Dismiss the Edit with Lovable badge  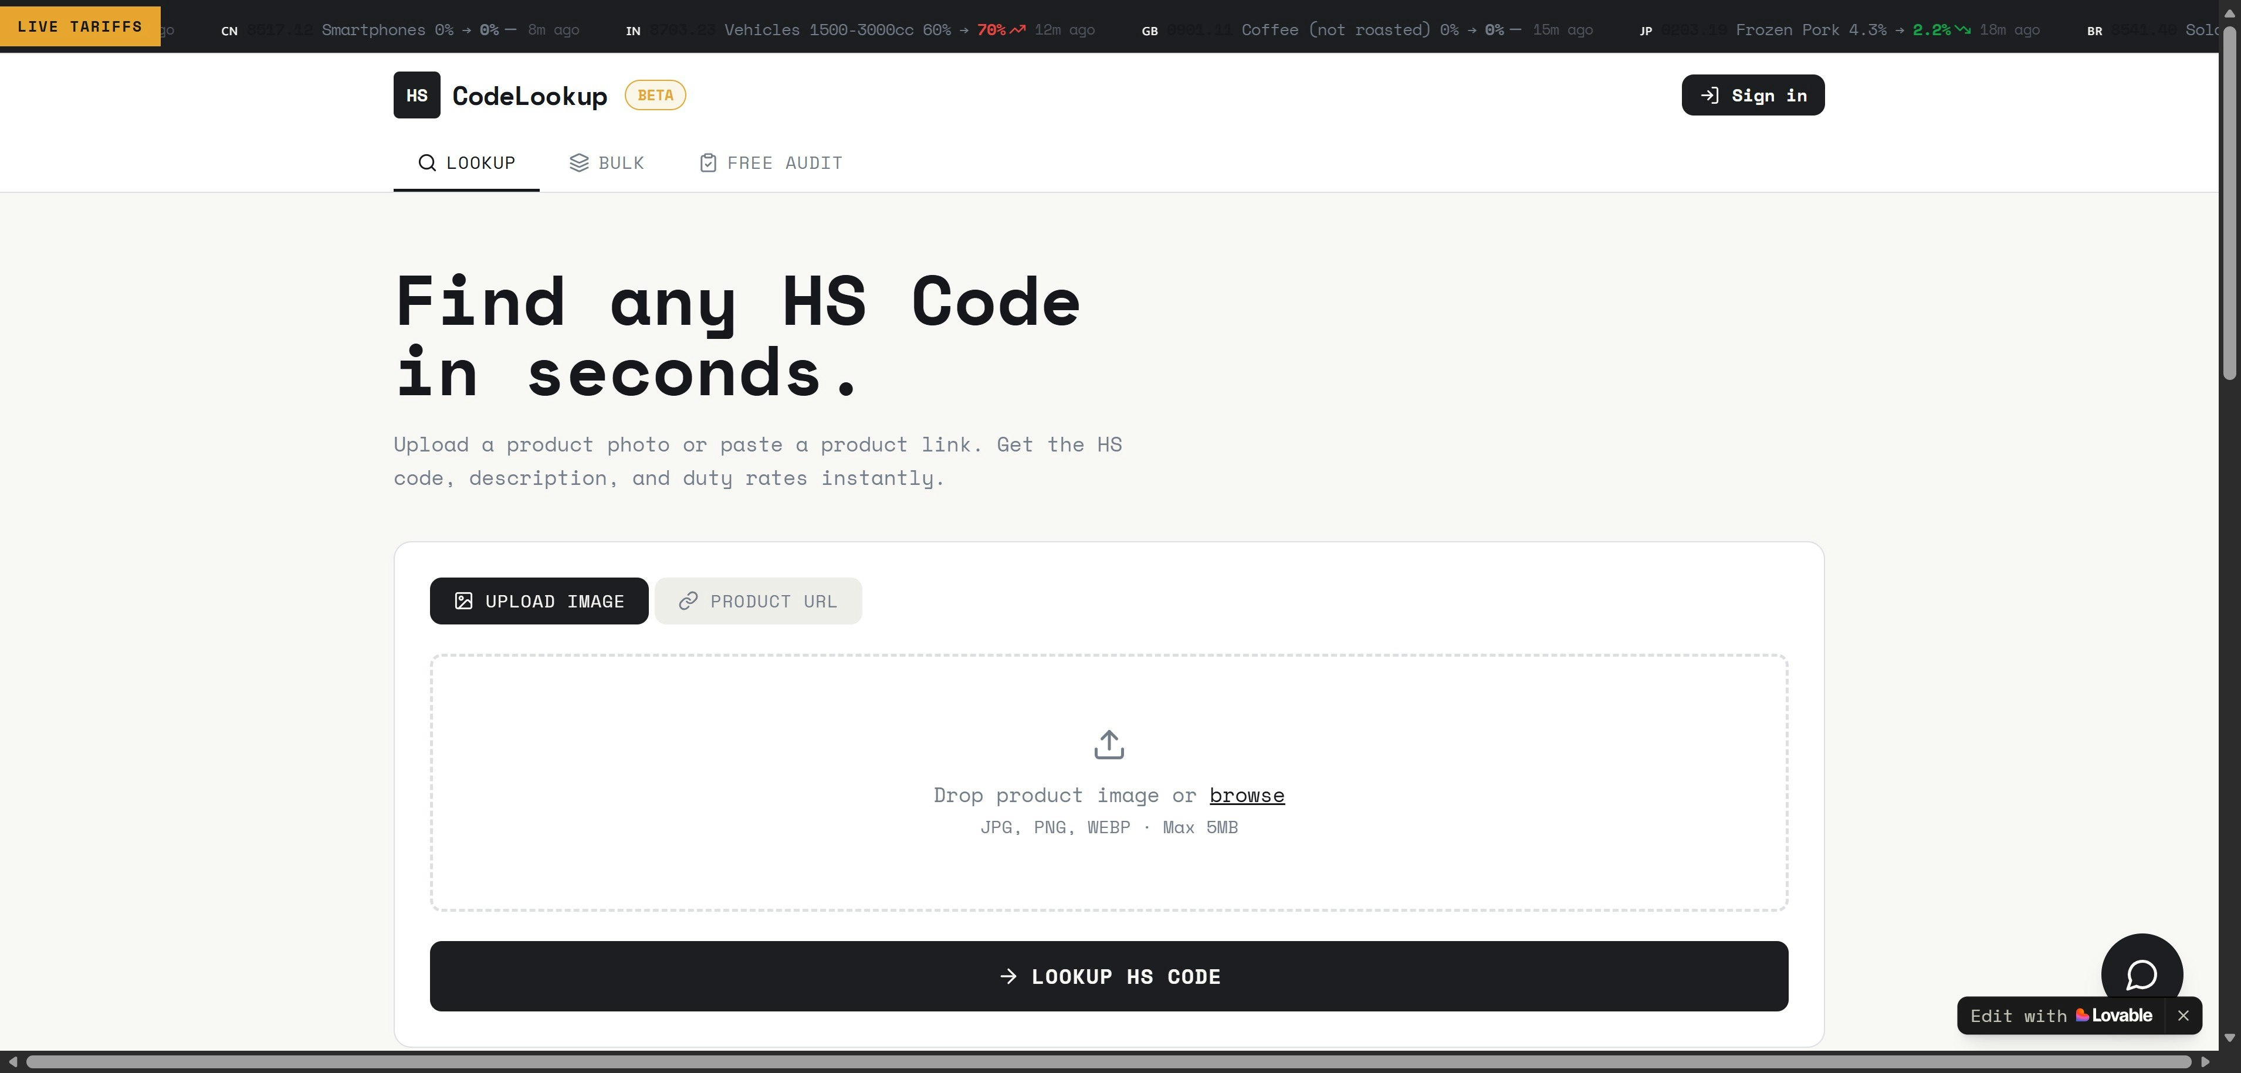2183,1016
